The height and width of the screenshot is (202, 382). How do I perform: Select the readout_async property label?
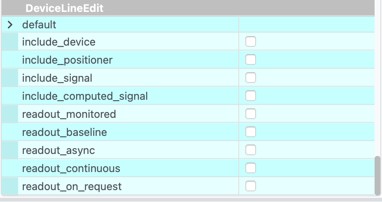coord(58,150)
